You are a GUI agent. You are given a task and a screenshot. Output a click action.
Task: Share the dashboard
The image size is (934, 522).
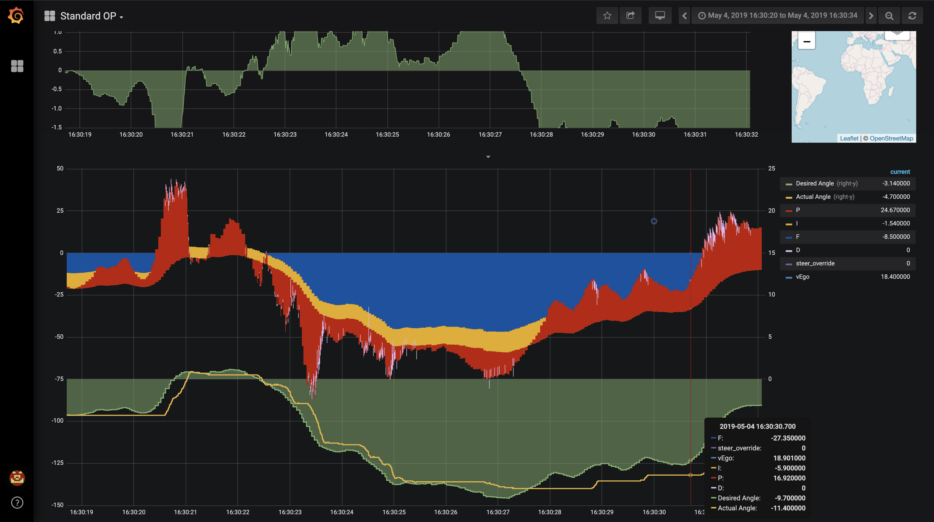pos(630,16)
